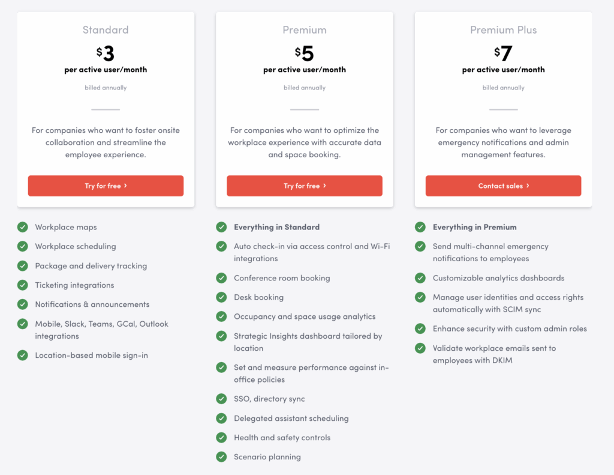Click the check icon beside Desk booking
Image resolution: width=614 pixels, height=475 pixels.
(221, 297)
